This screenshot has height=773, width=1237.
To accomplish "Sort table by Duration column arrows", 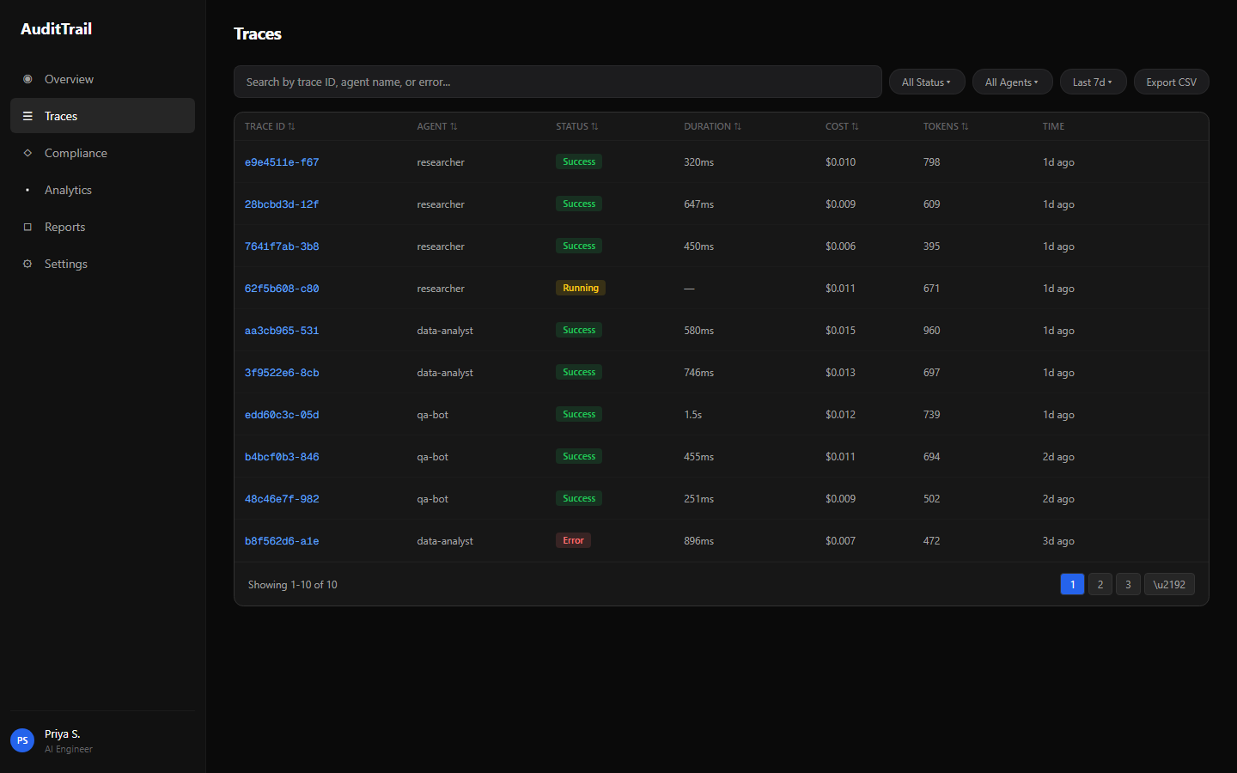I will coord(737,126).
